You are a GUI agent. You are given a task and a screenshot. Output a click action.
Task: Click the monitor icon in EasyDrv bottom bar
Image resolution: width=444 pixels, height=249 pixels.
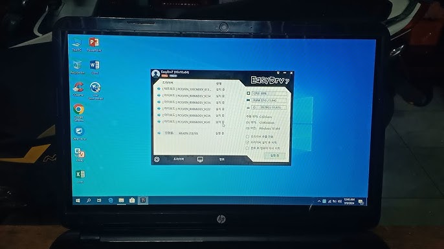click(x=200, y=159)
